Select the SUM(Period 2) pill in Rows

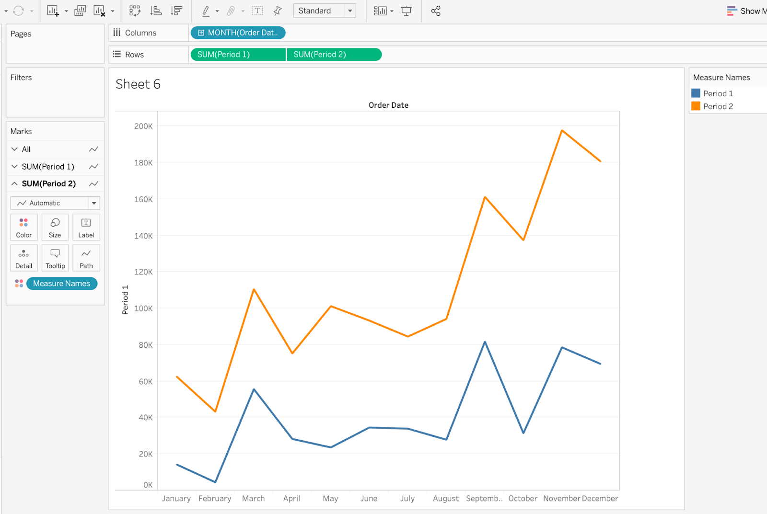(x=334, y=55)
